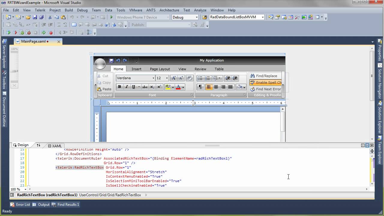Viewport: 384px width, 216px height.
Task: Click the Cut scissors toolbar icon
Action: pyautogui.click(x=50, y=17)
